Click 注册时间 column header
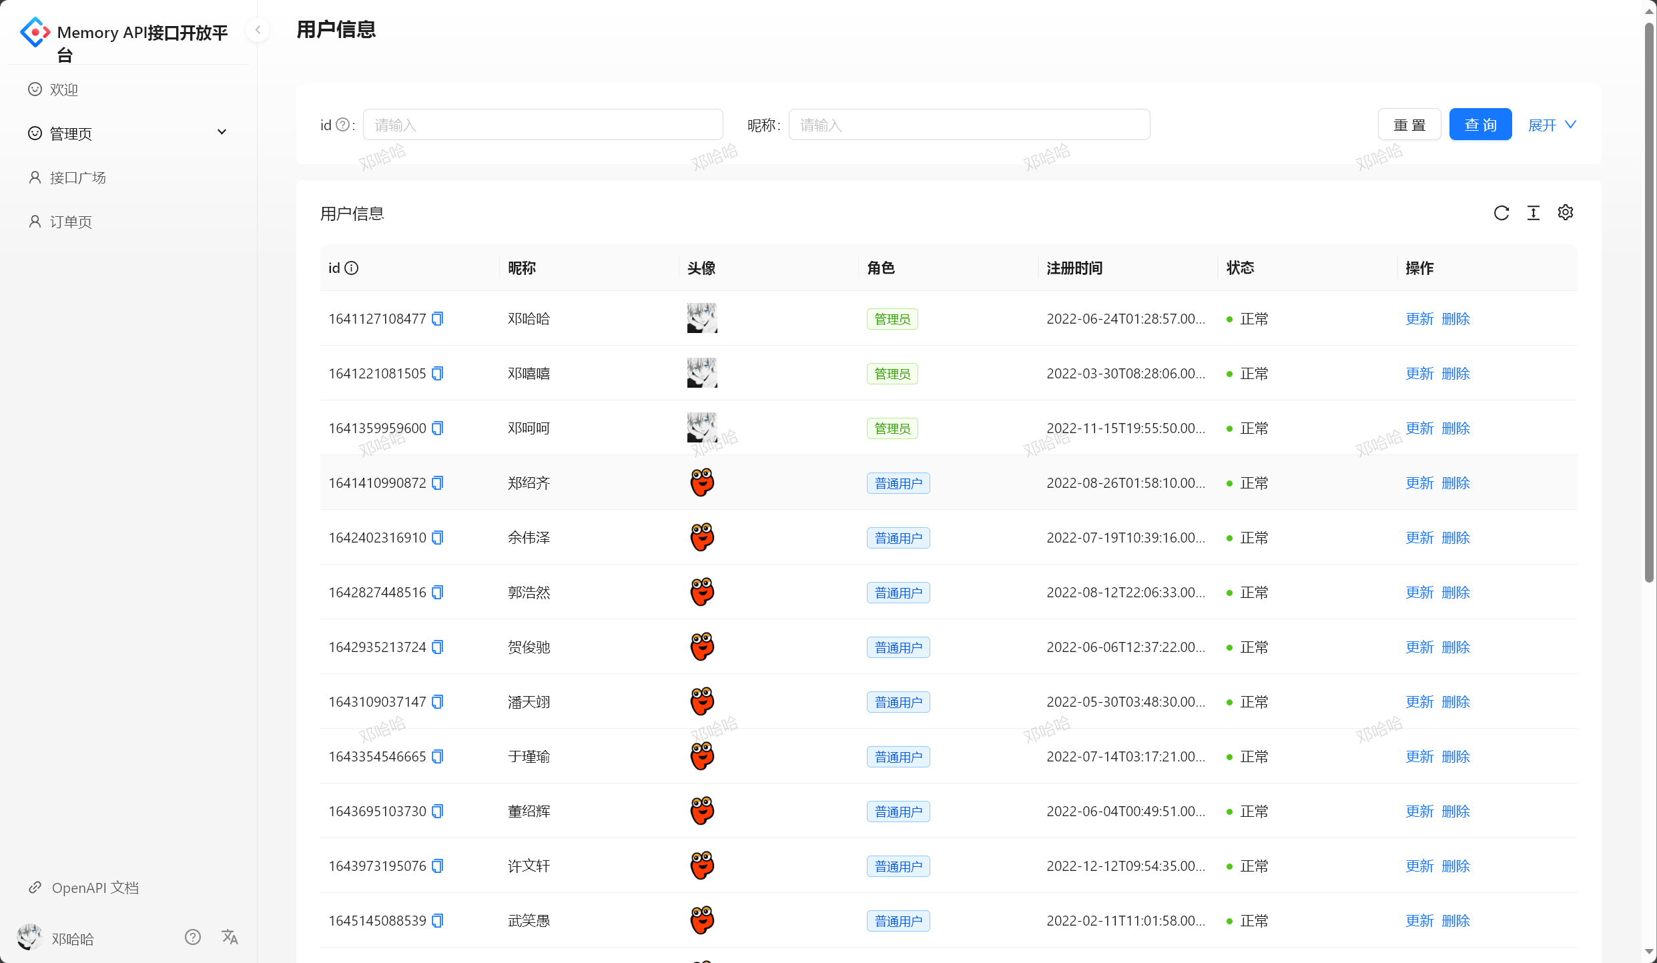 pos(1074,268)
